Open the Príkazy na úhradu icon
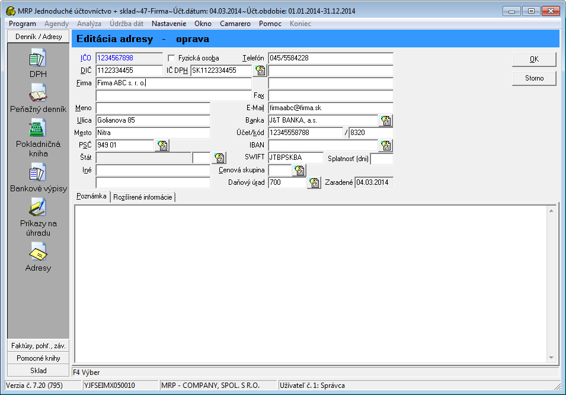The width and height of the screenshot is (566, 395). pyautogui.click(x=38, y=207)
